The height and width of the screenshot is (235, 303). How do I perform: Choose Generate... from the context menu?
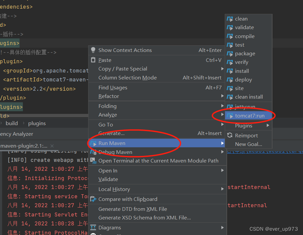[157, 133]
